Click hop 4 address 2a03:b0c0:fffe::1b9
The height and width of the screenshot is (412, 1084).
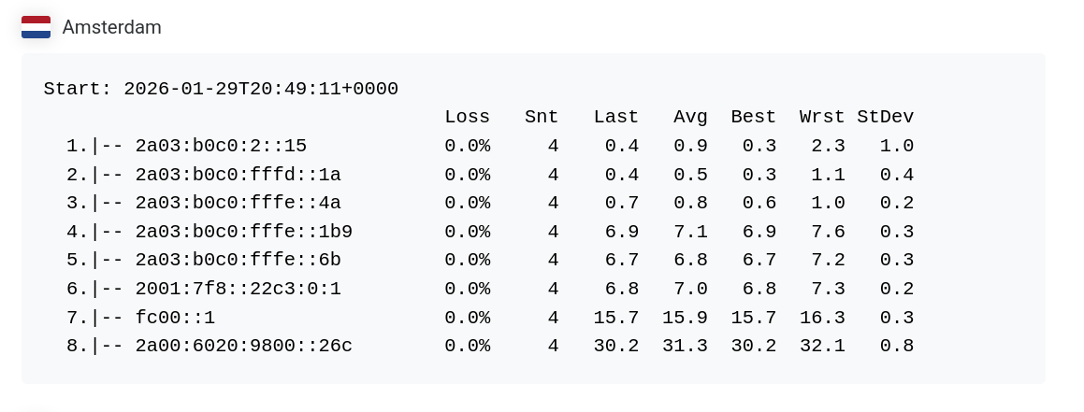pyautogui.click(x=244, y=232)
